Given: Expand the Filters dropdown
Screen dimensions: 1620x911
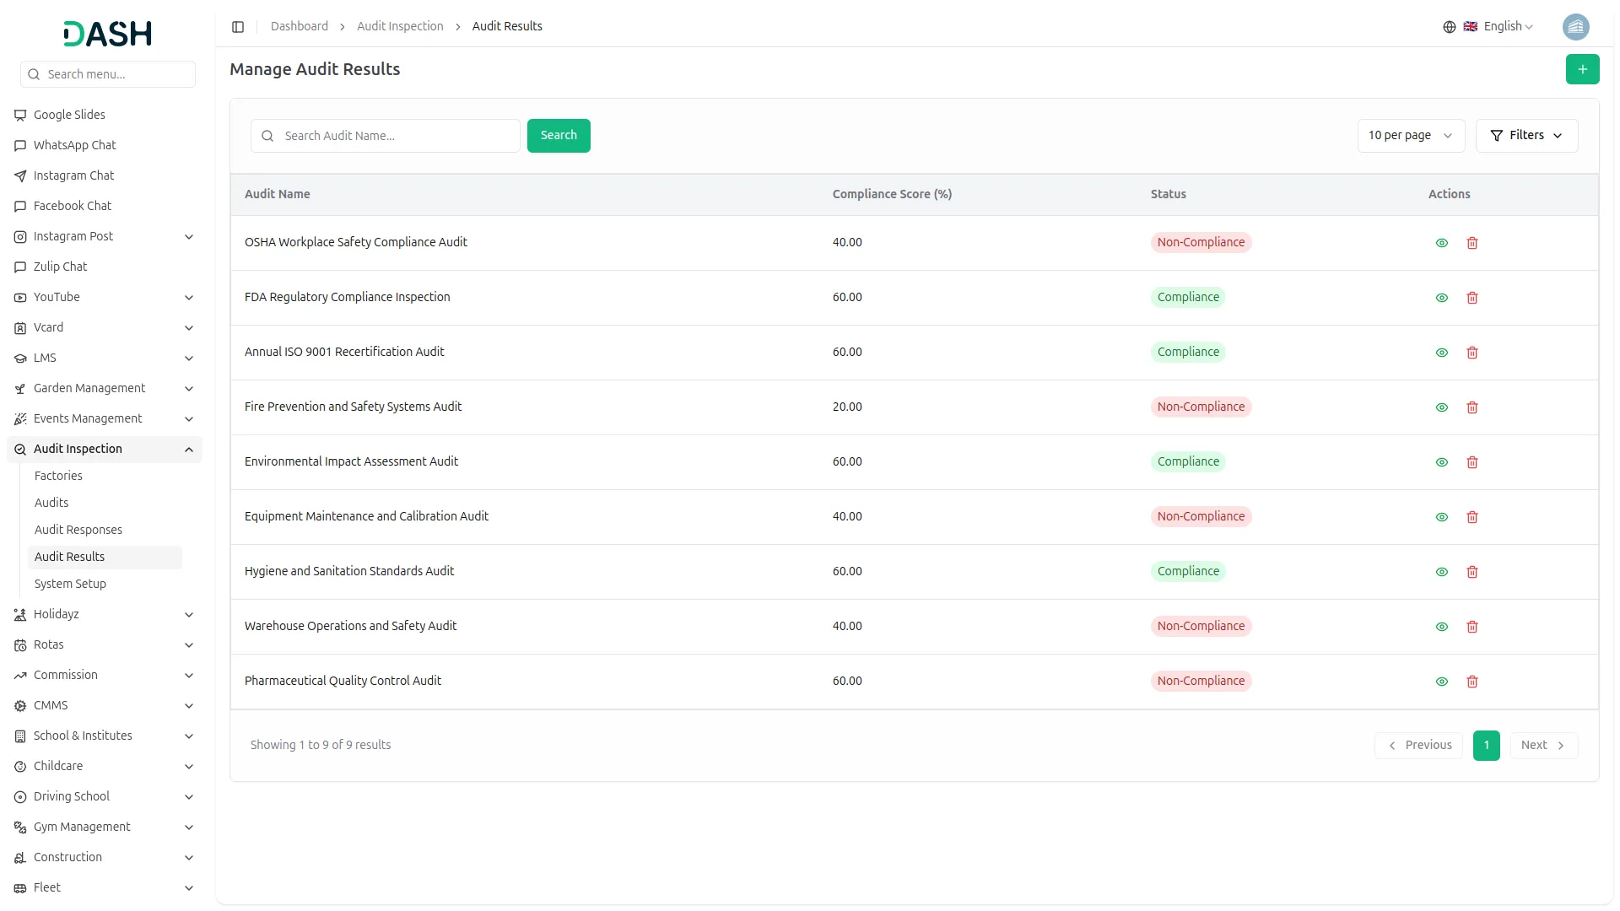Looking at the screenshot, I should point(1526,136).
